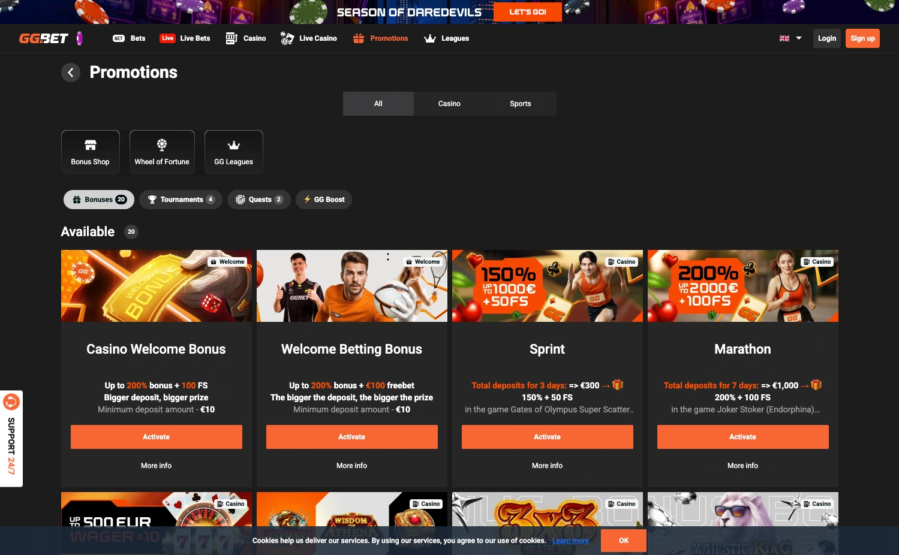
Task: Switch to the Casino promotions tab
Action: coord(449,104)
